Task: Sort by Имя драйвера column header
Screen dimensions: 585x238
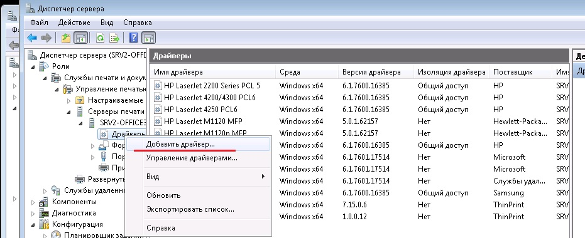Action: (178, 72)
